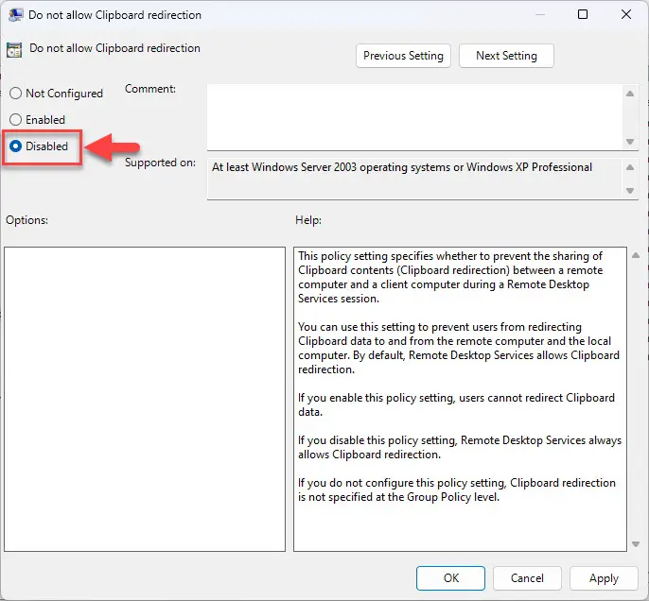Click the 'This policy setting specifies' help paragraph
Screen dimensions: 649x601
click(450, 277)
